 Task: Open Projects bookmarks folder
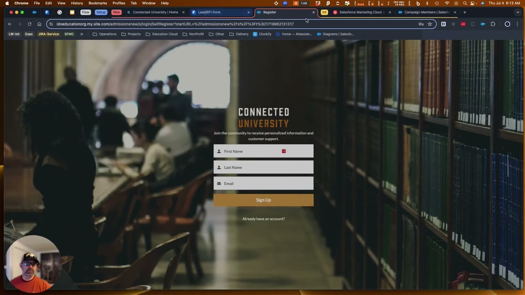(x=131, y=34)
